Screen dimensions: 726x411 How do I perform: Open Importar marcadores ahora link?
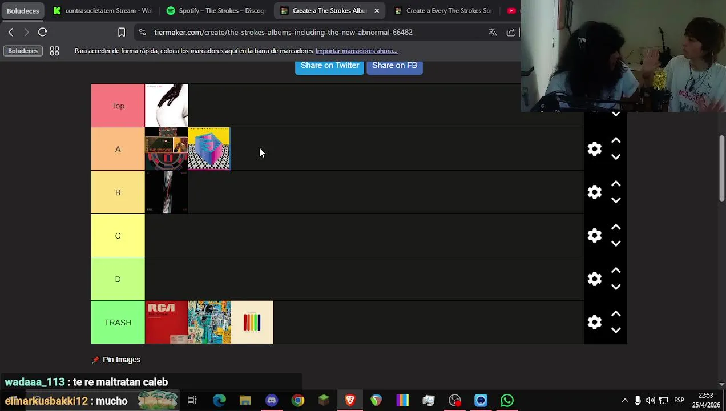click(356, 51)
